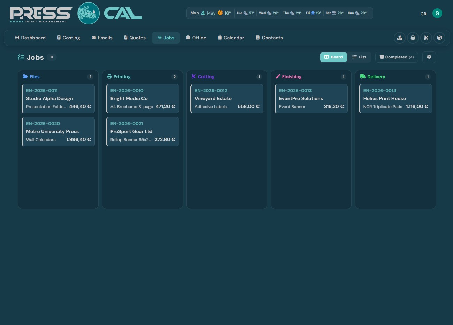Switch to Board view
The width and height of the screenshot is (453, 325).
coord(333,57)
